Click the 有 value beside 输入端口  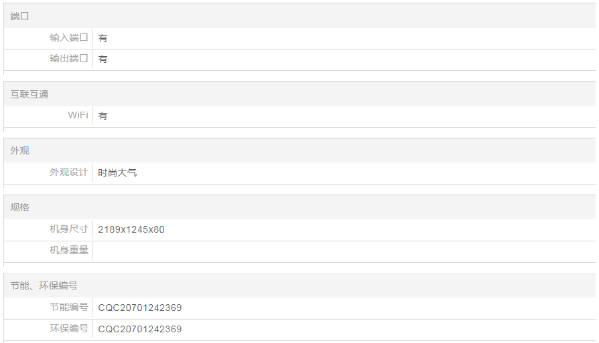(x=103, y=38)
